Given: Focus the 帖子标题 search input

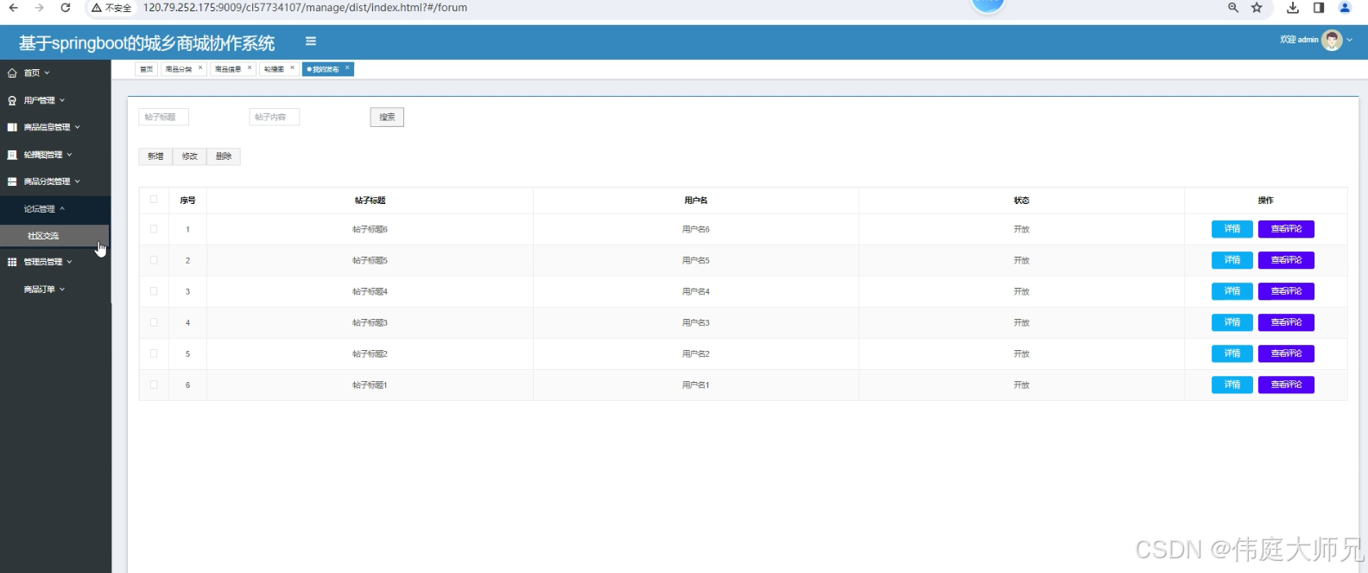Looking at the screenshot, I should point(163,117).
